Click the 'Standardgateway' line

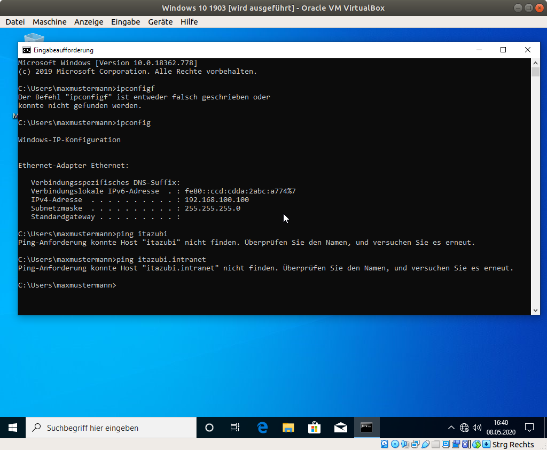tap(105, 217)
